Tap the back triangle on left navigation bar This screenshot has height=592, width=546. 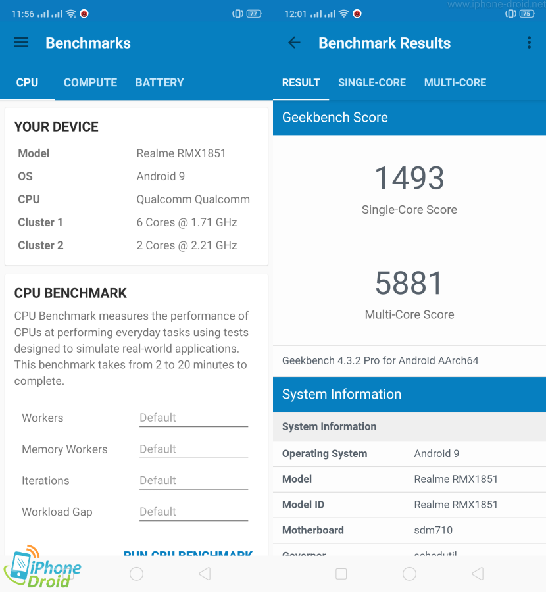click(x=205, y=574)
